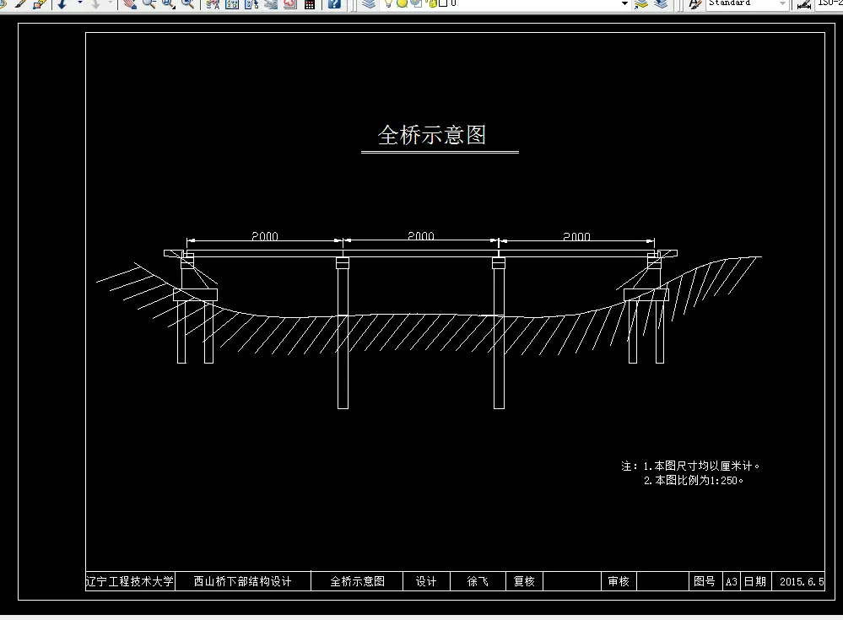Screen dimensions: 843x620
Task: Open the Sheet Set Manager
Action: (x=271, y=3)
